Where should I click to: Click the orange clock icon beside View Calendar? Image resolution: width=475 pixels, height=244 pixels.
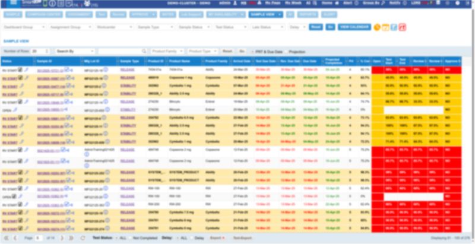376,27
